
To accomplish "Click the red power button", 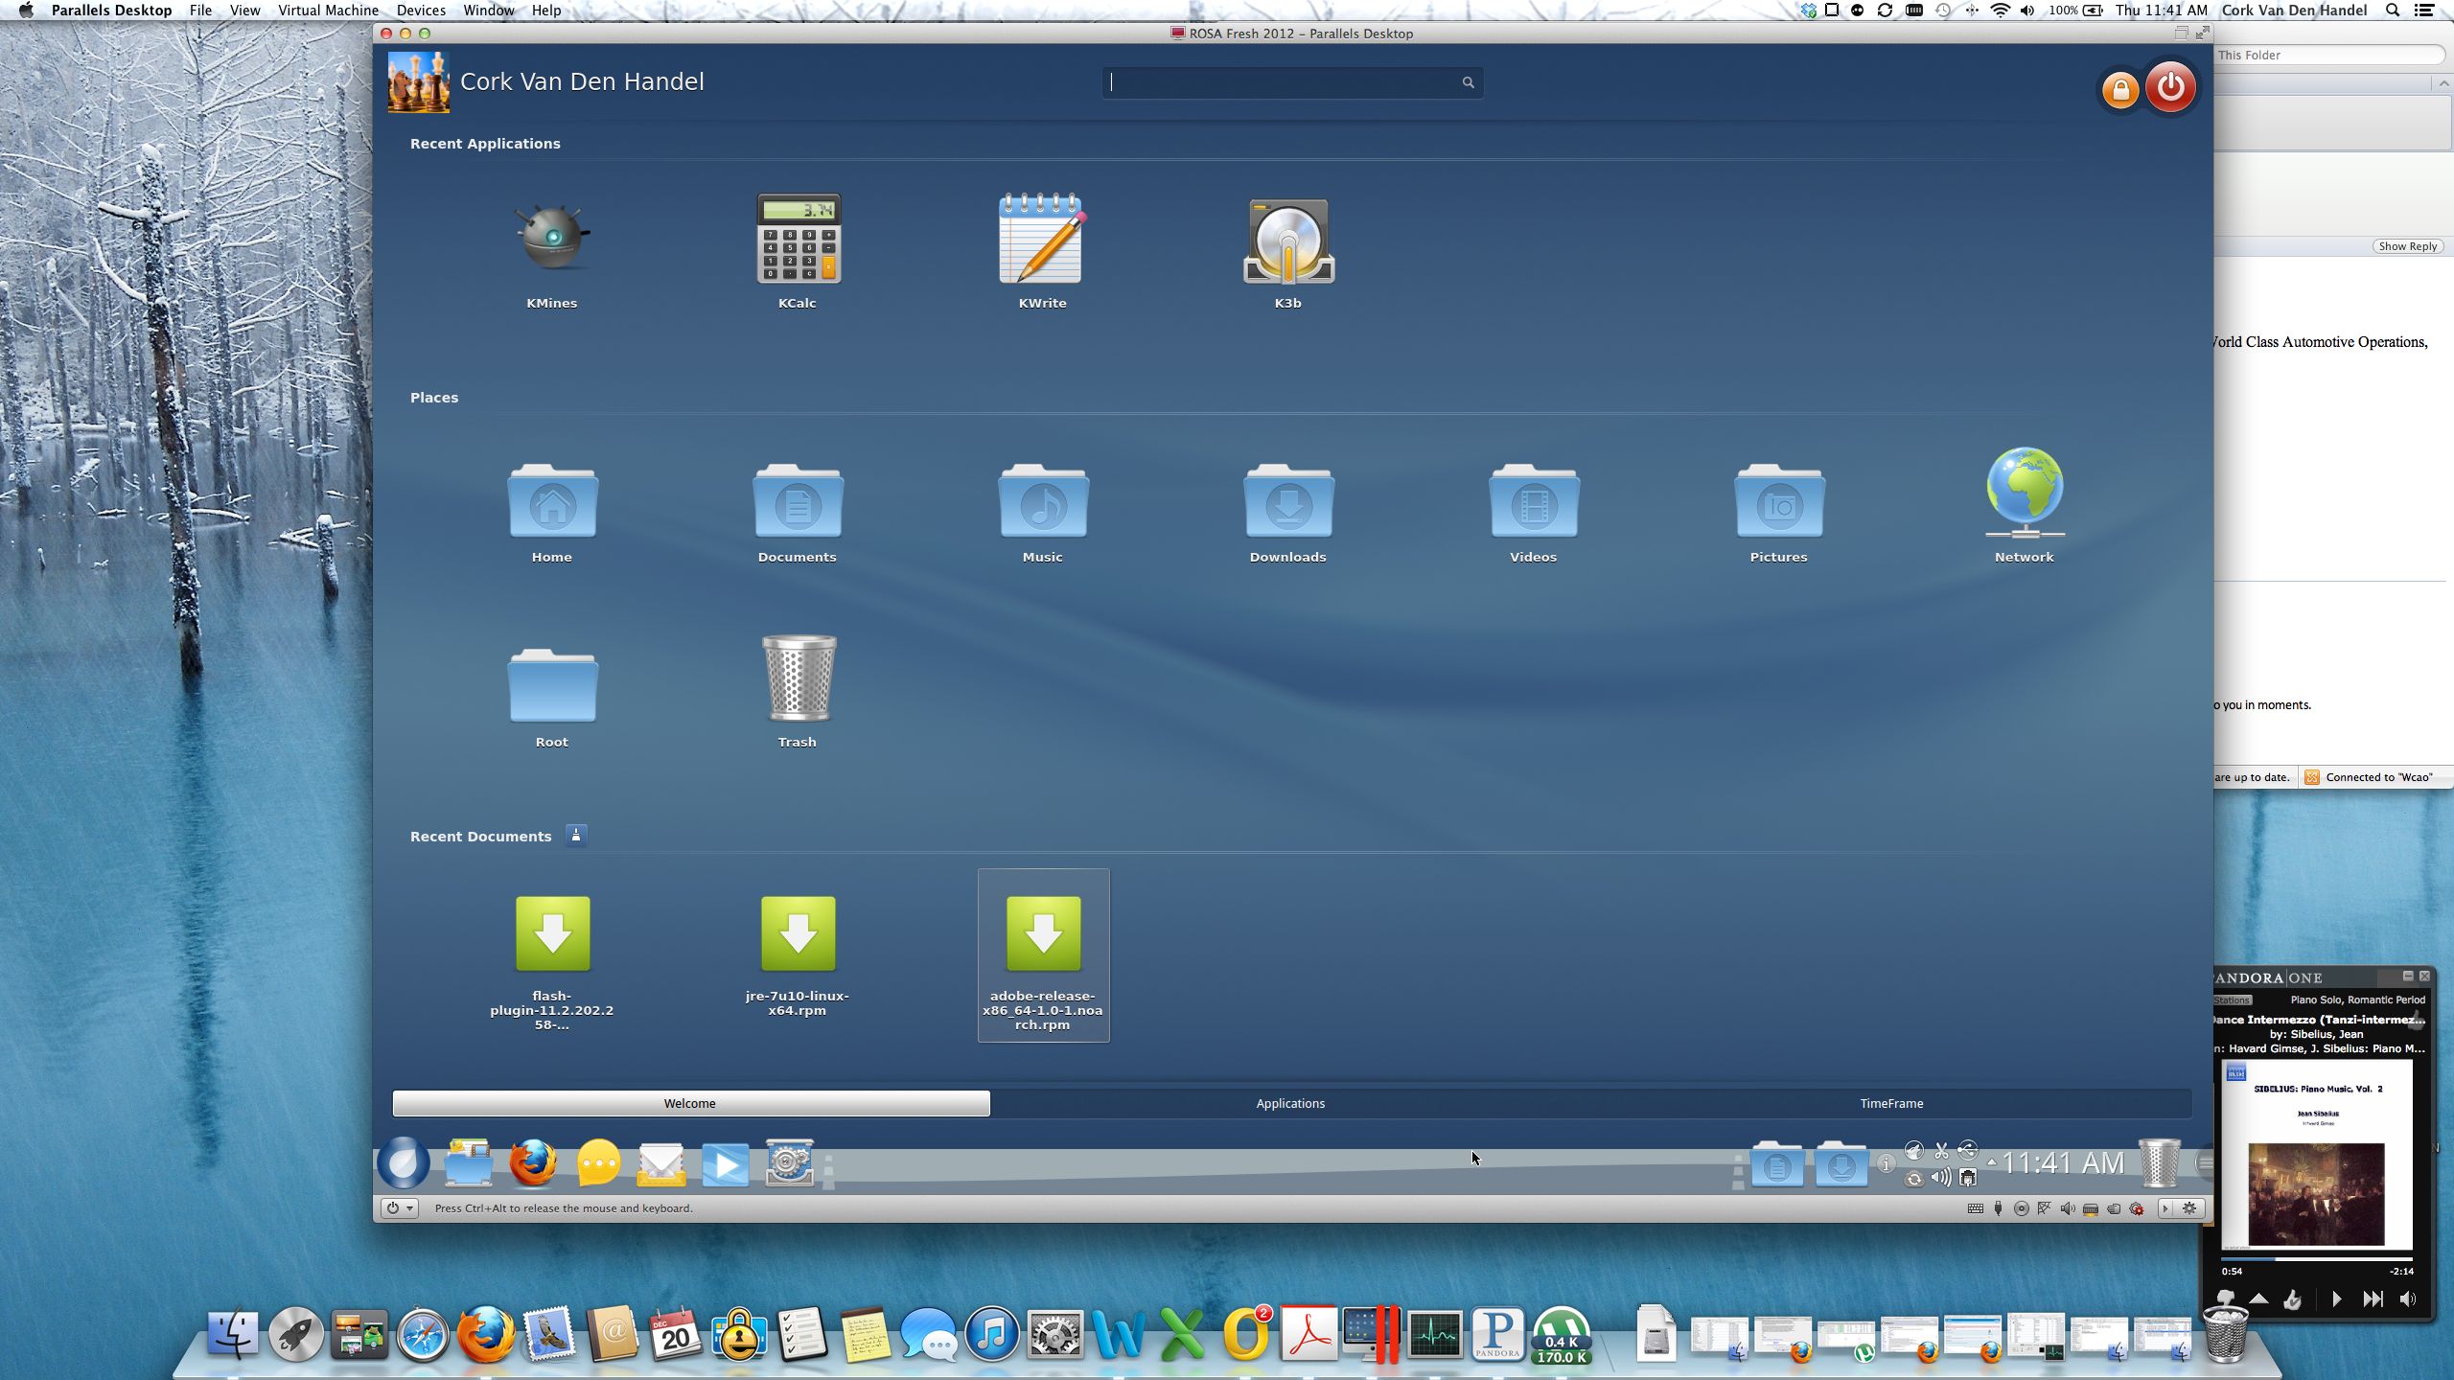I will click(2170, 88).
